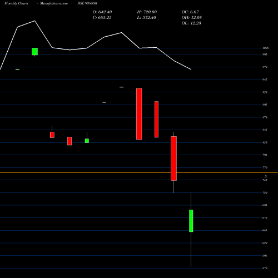Viewport: 278px width, 278px height.
Task: Click the high value "H: 720.00"
Action: pos(147,12)
